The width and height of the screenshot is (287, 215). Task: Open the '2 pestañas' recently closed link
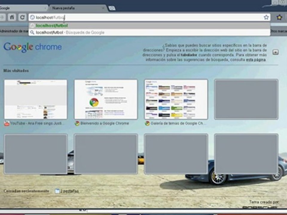coord(69,191)
